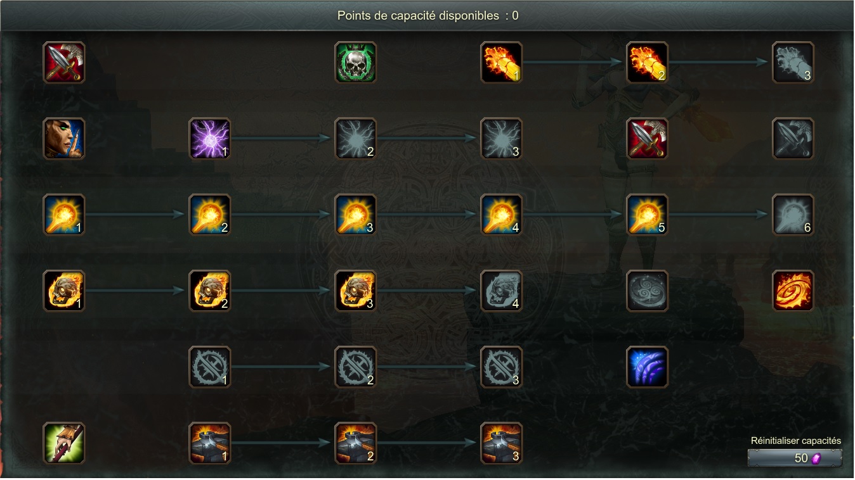Click the 50 gems reset capacities button

(795, 458)
